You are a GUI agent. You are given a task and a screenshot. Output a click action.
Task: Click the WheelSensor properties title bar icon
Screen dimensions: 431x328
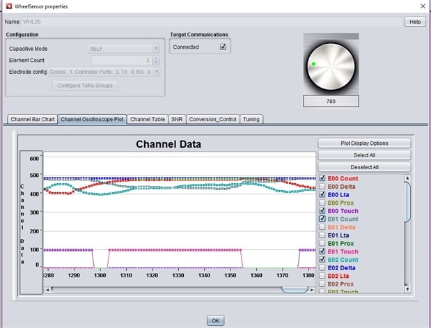(x=8, y=6)
